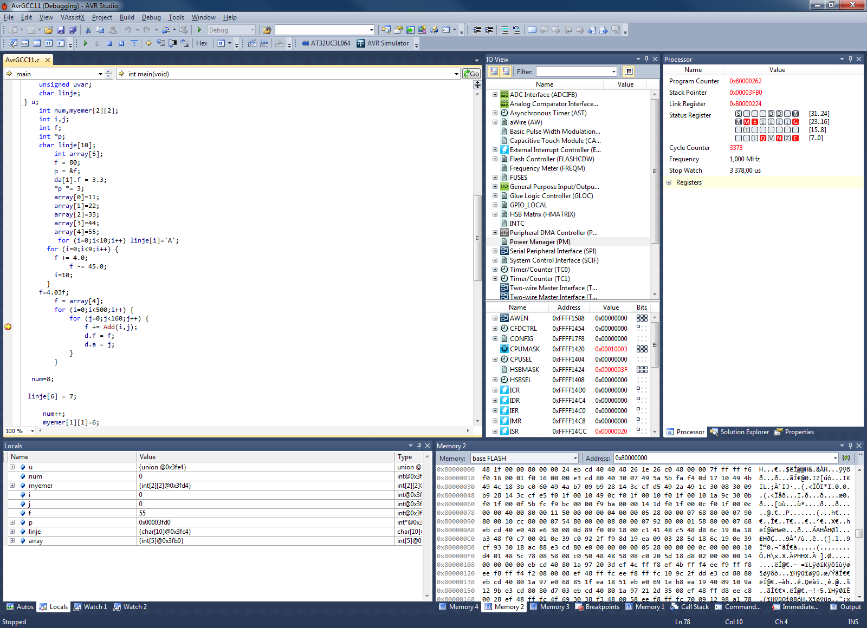
Task: Open the main scope dropdown
Action: click(100, 74)
